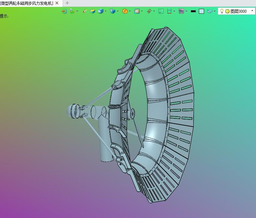
Task: Open the section icon's dropdown arrow
Action: [174, 11]
